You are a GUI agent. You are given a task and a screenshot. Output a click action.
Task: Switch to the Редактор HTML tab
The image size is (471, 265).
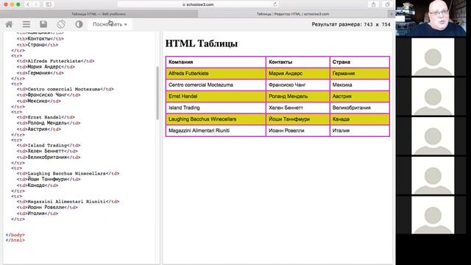point(293,14)
